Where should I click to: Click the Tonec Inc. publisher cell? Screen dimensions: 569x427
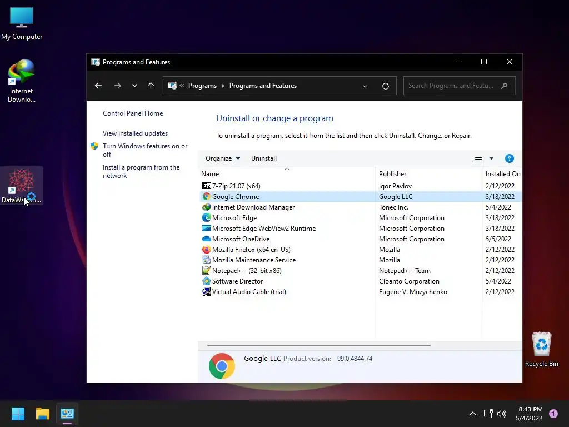coord(393,207)
